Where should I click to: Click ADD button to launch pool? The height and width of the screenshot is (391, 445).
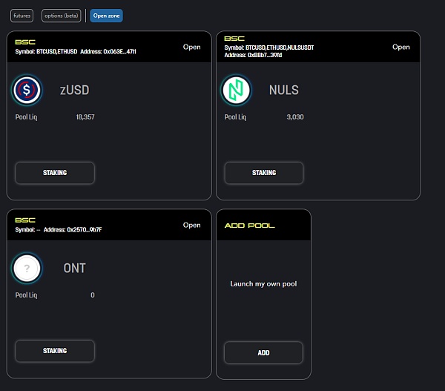(263, 352)
